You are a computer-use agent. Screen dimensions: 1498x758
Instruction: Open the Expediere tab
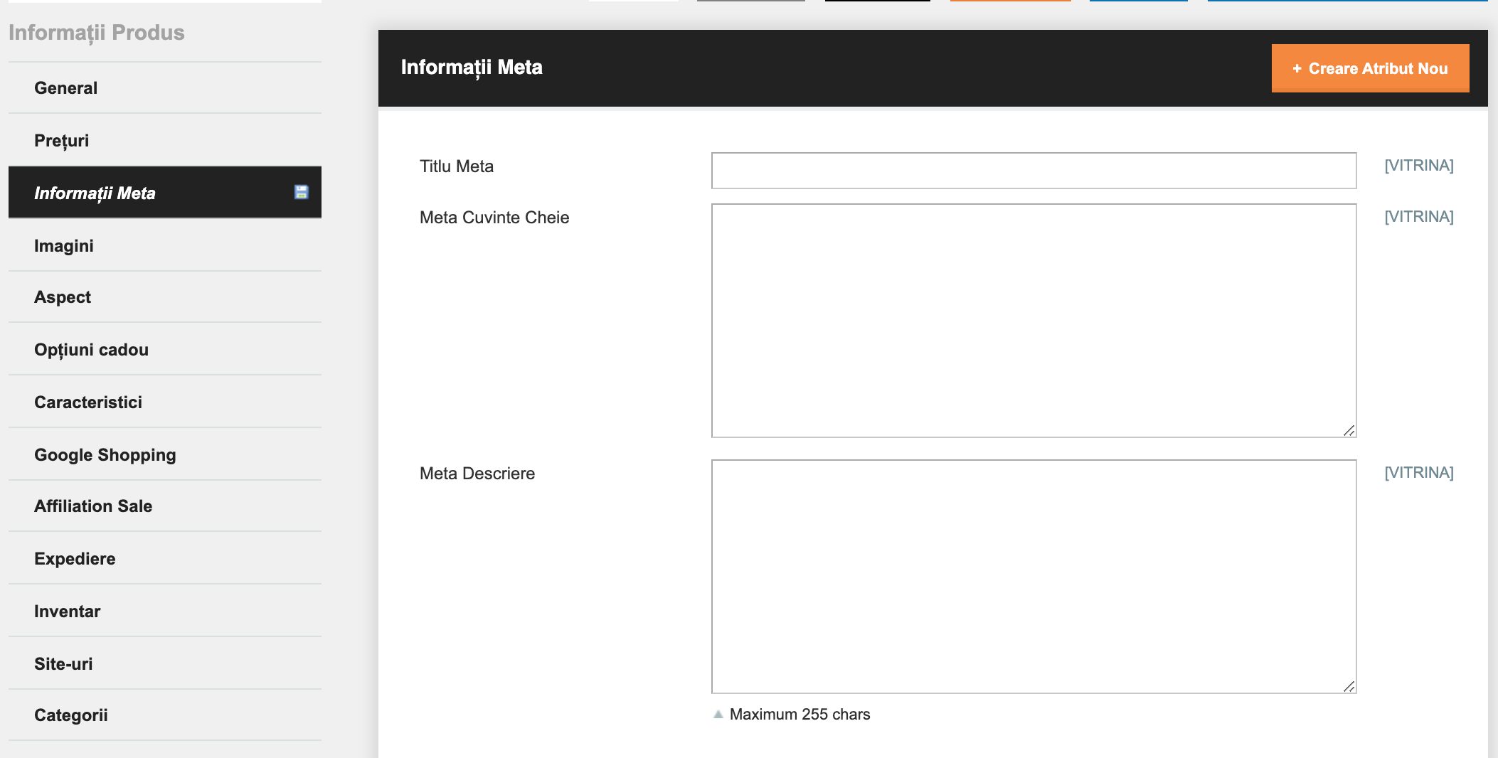[x=165, y=559]
